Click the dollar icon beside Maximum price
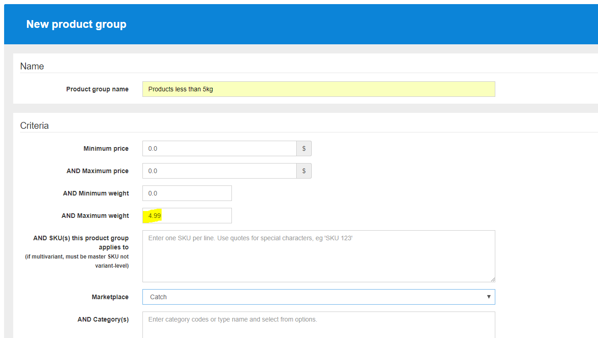The width and height of the screenshot is (598, 338). point(304,171)
